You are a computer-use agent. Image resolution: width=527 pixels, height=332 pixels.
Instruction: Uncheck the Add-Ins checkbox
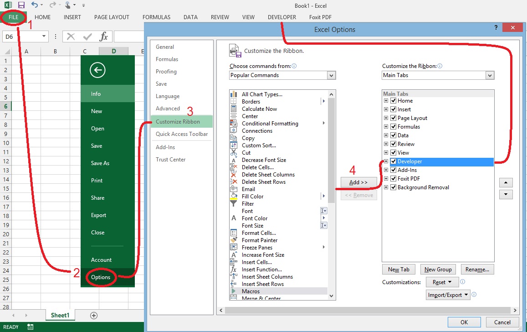393,170
